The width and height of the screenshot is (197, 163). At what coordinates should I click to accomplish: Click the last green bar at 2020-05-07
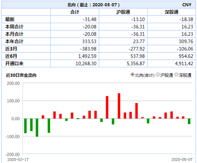189,121
